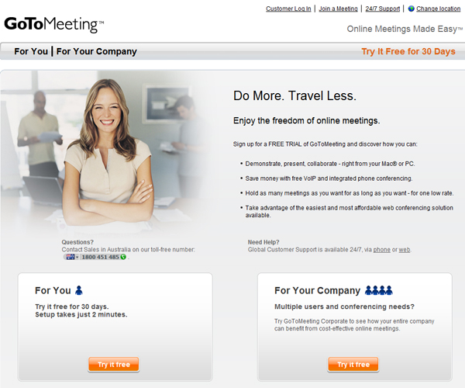Image resolution: width=465 pixels, height=388 pixels.
Task: Open the Join a Meeting link
Action: (x=339, y=9)
